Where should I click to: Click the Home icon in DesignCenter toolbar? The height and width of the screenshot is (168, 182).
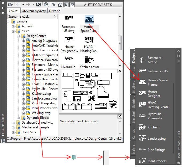pyautogui.click(x=60, y=5)
